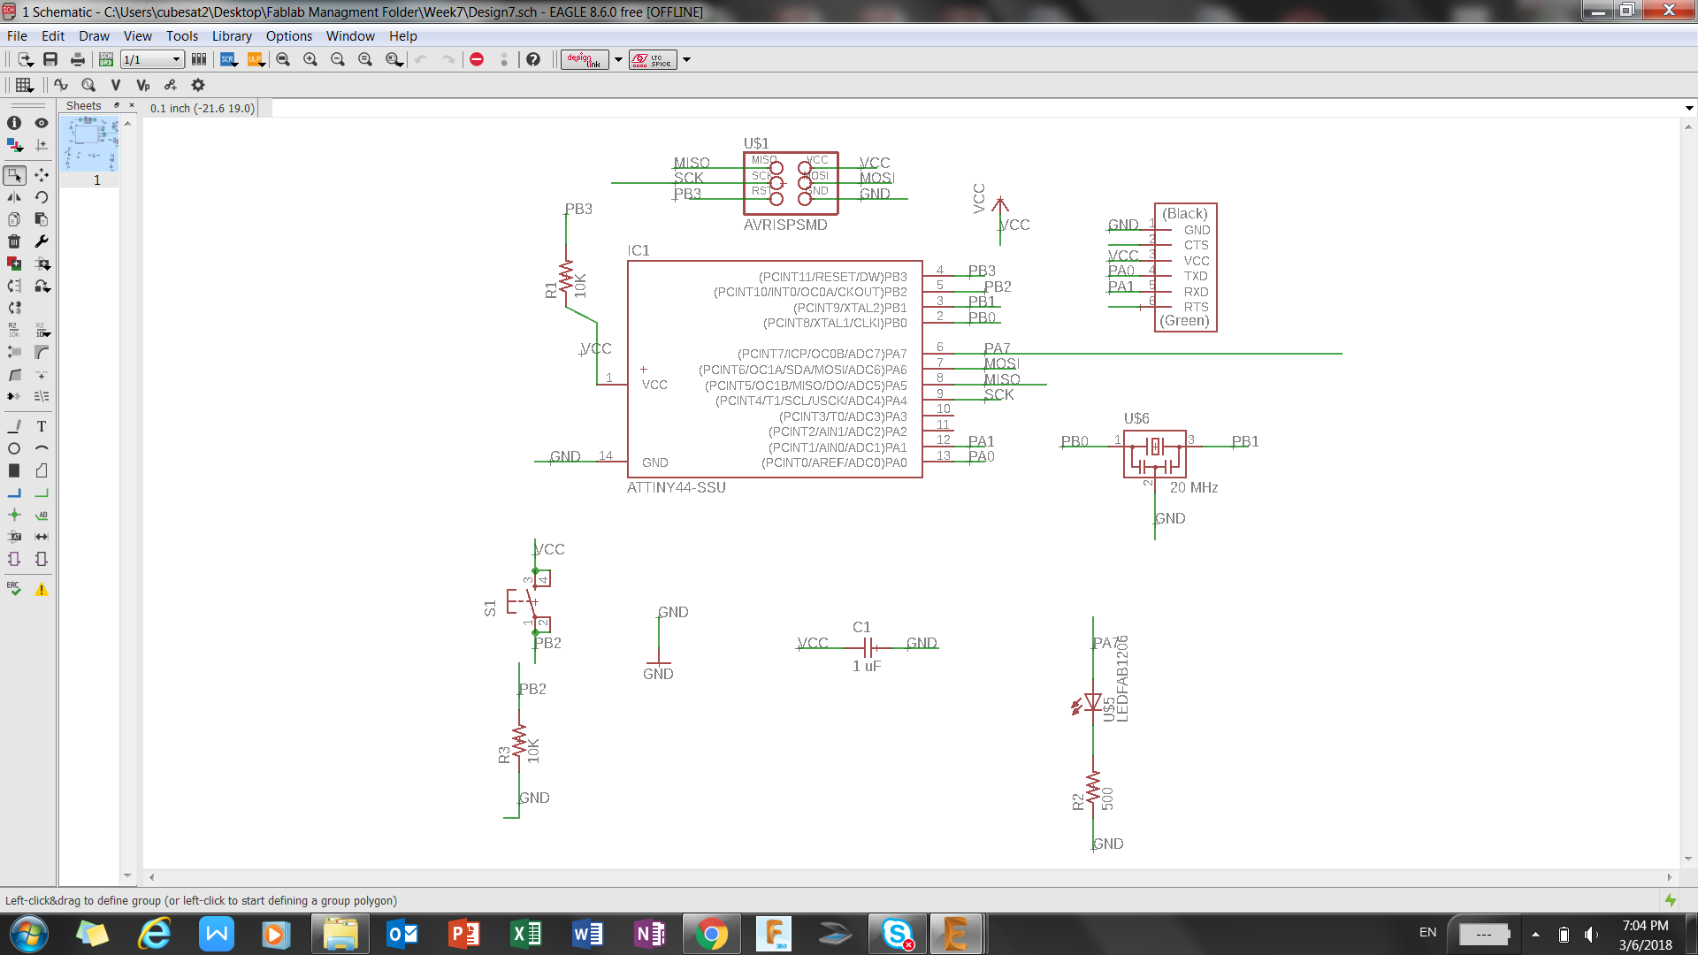This screenshot has width=1698, height=955.
Task: Open the Tools menu
Action: pos(181,36)
